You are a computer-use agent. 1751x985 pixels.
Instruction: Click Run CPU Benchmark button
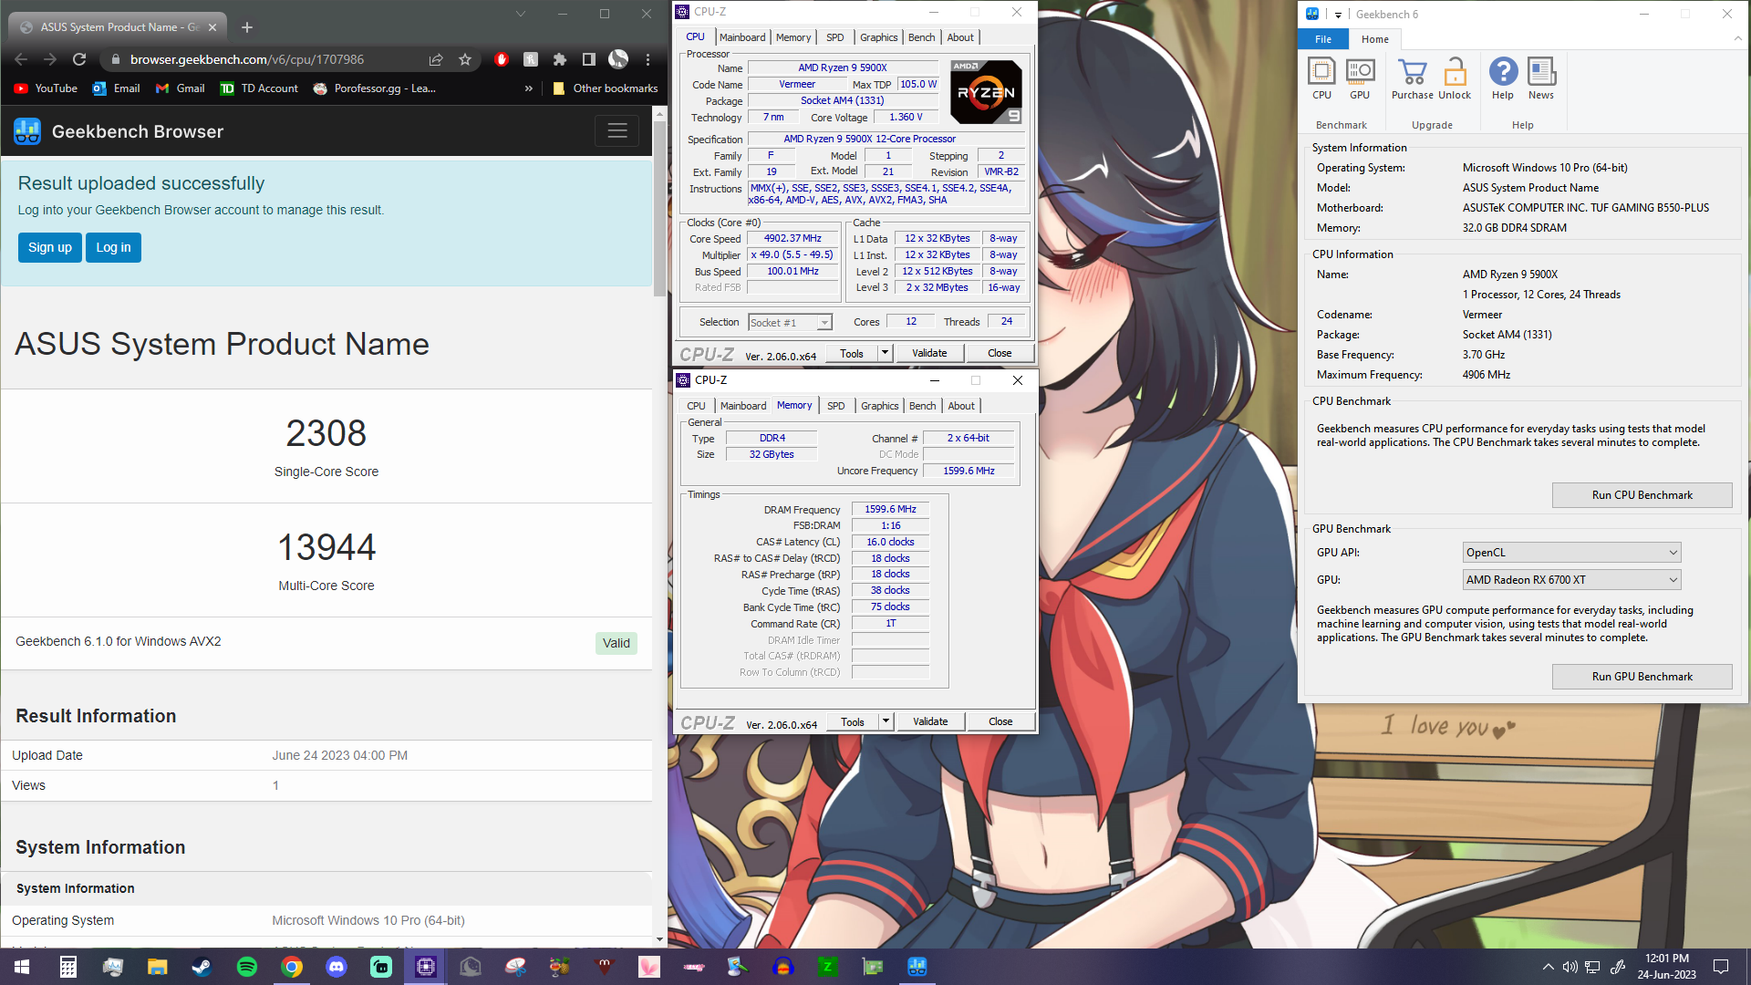point(1642,495)
